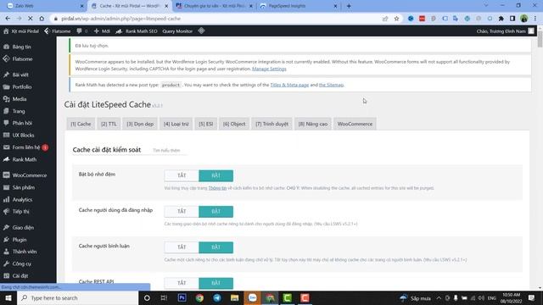Switch to the [7] Trình duyệt tab
The width and height of the screenshot is (543, 305).
tap(271, 124)
